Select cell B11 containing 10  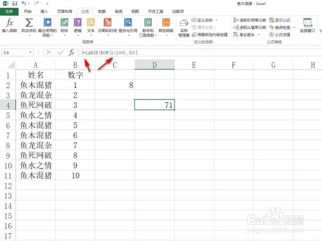tap(75, 175)
